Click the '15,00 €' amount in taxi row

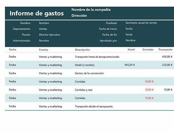point(168,89)
